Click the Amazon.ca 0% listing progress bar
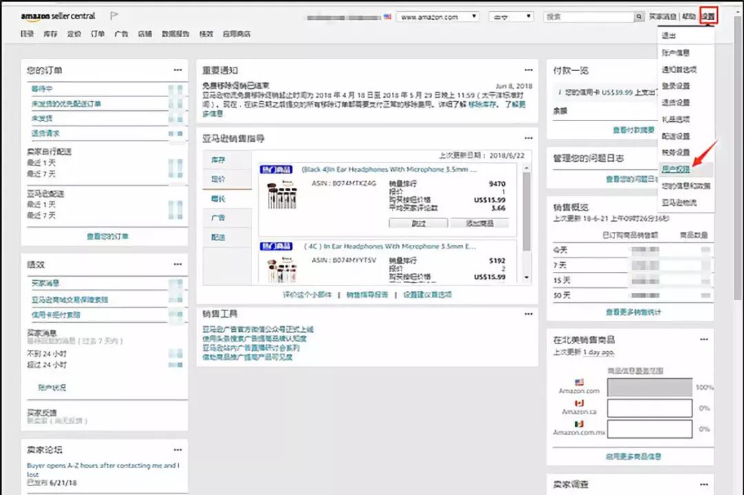This screenshot has height=495, width=744. (650, 408)
